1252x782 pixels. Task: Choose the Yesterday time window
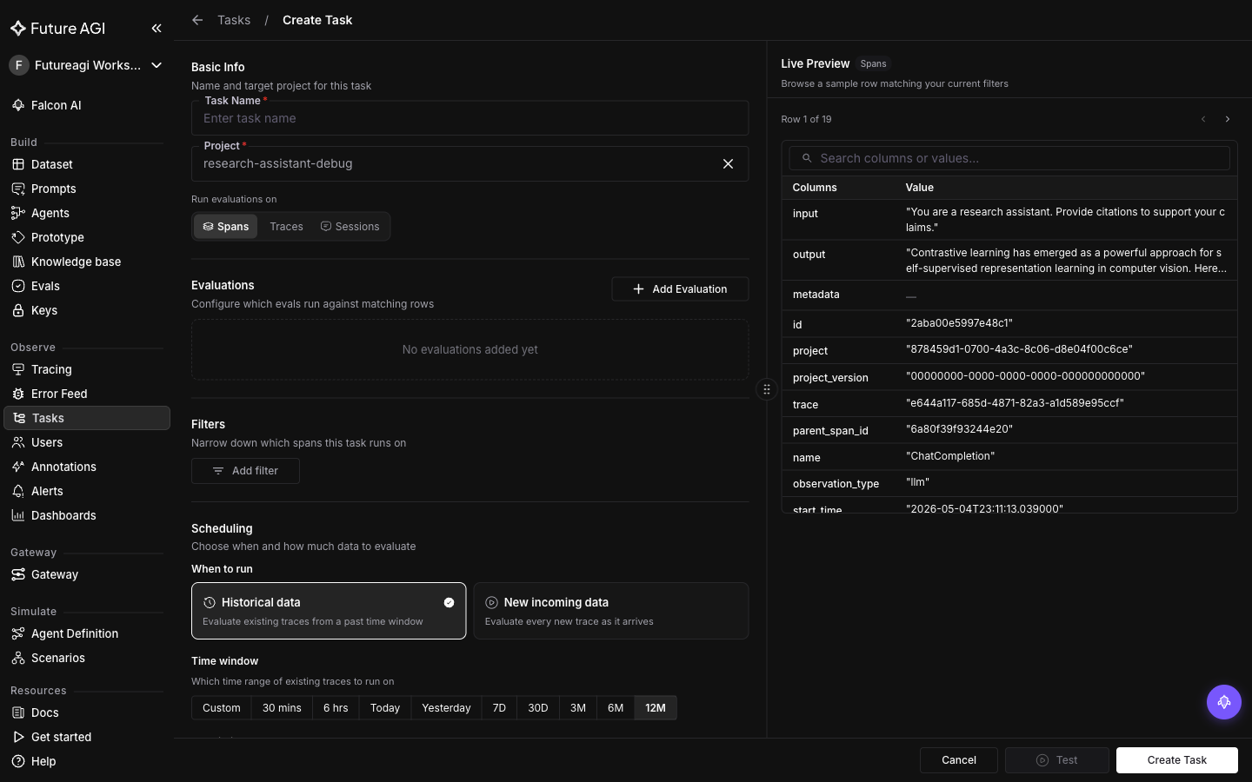point(446,708)
